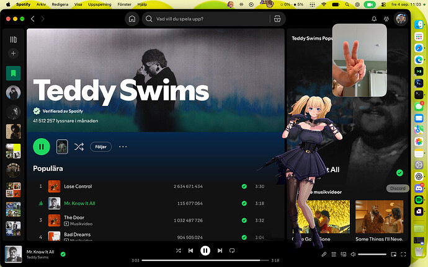This screenshot has width=428, height=267.
Task: Open the Spotify menu in the menu bar
Action: click(23, 4)
